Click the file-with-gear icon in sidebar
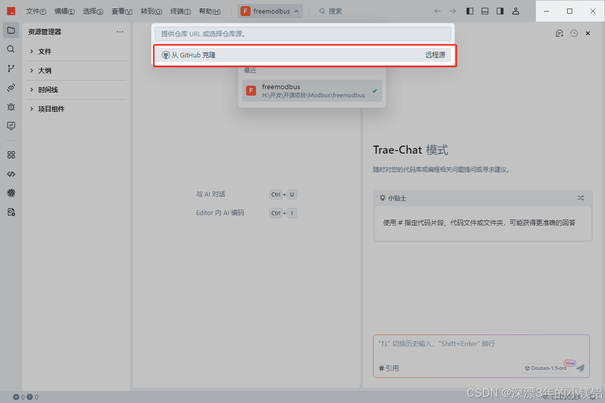Screen dimensions: 605x403 coord(11,212)
